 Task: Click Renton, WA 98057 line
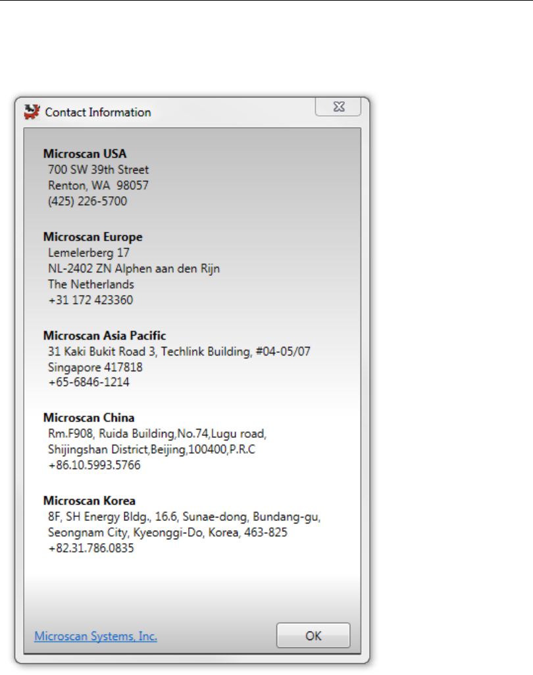[99, 186]
